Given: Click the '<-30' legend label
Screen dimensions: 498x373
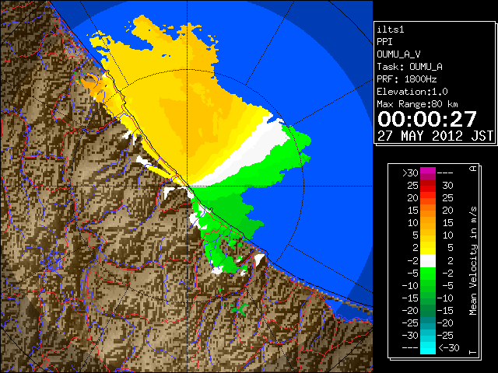Looking at the screenshot, I should [449, 347].
